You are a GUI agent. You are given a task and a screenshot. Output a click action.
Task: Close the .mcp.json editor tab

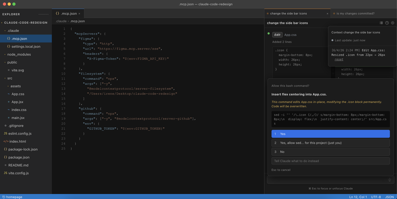(79, 14)
